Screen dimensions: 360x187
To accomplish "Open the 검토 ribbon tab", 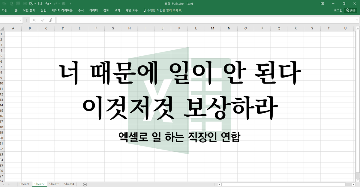I will click(106, 10).
